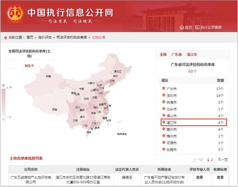Click 西藏 on the China map
Screen dimensions: 238x187
click(x=55, y=110)
